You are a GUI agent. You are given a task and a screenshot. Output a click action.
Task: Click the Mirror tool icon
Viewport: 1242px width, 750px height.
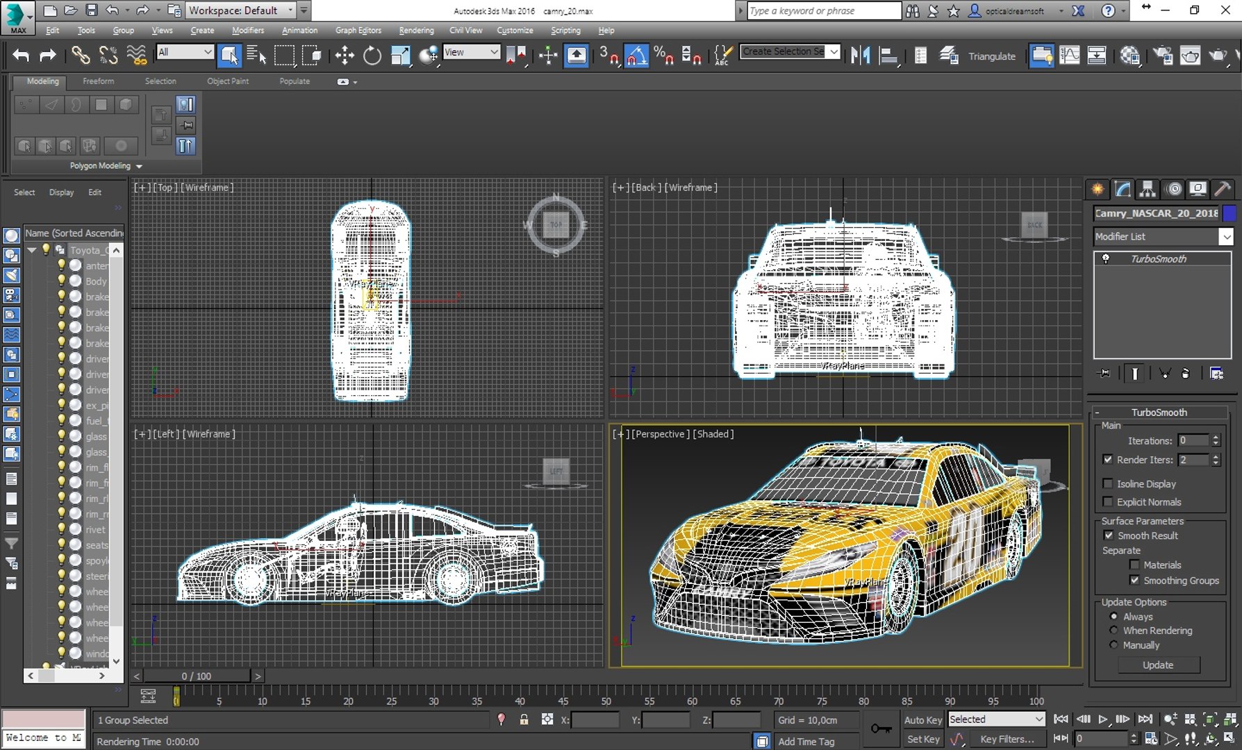(x=860, y=56)
